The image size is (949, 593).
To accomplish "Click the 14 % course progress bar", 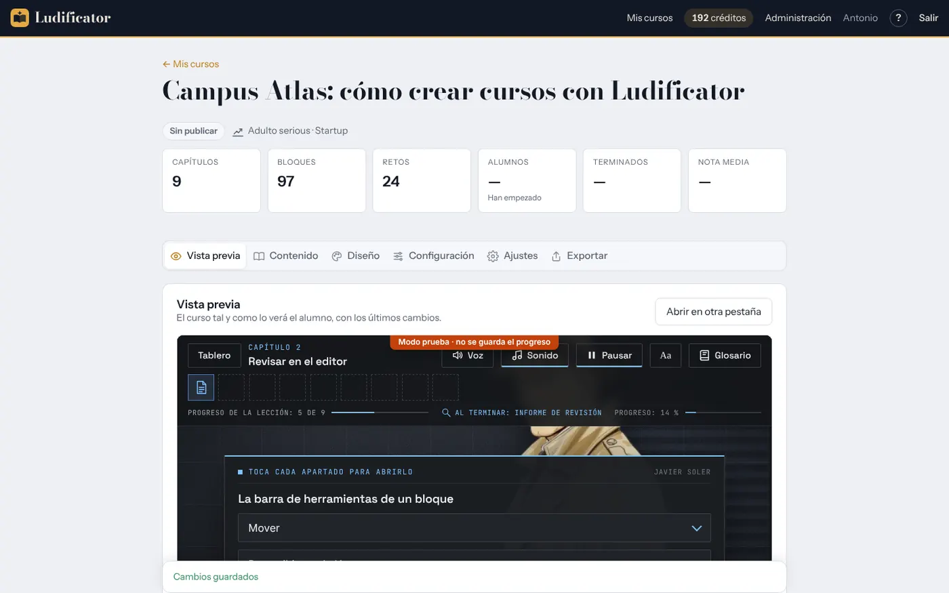I will [x=723, y=413].
